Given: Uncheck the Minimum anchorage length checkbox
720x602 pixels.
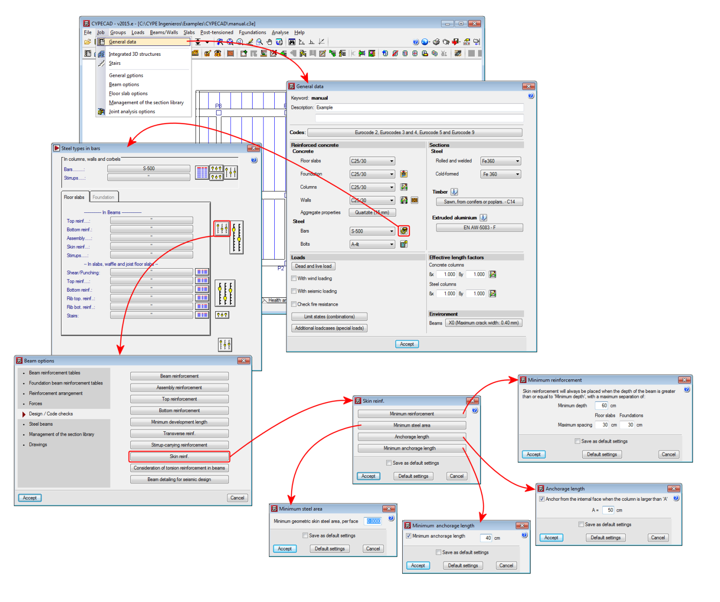Looking at the screenshot, I should point(409,536).
